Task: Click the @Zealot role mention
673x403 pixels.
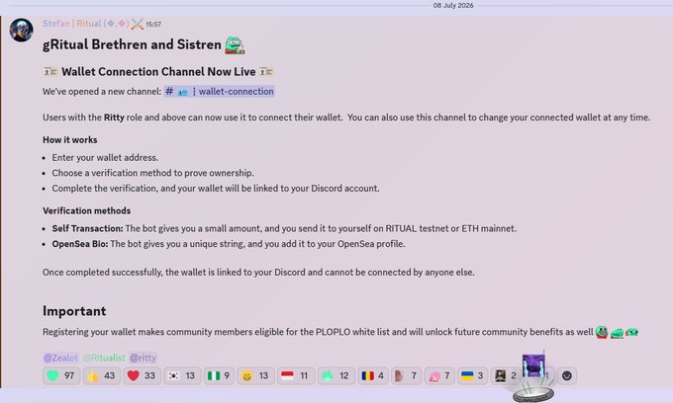Action: [x=60, y=358]
